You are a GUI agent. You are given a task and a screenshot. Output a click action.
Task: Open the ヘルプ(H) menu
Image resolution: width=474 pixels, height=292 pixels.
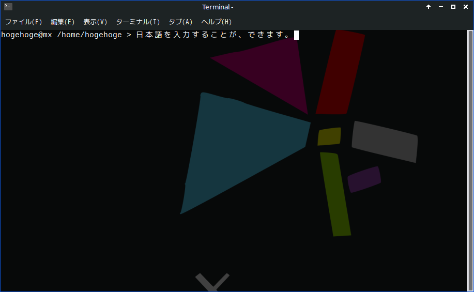tap(217, 22)
